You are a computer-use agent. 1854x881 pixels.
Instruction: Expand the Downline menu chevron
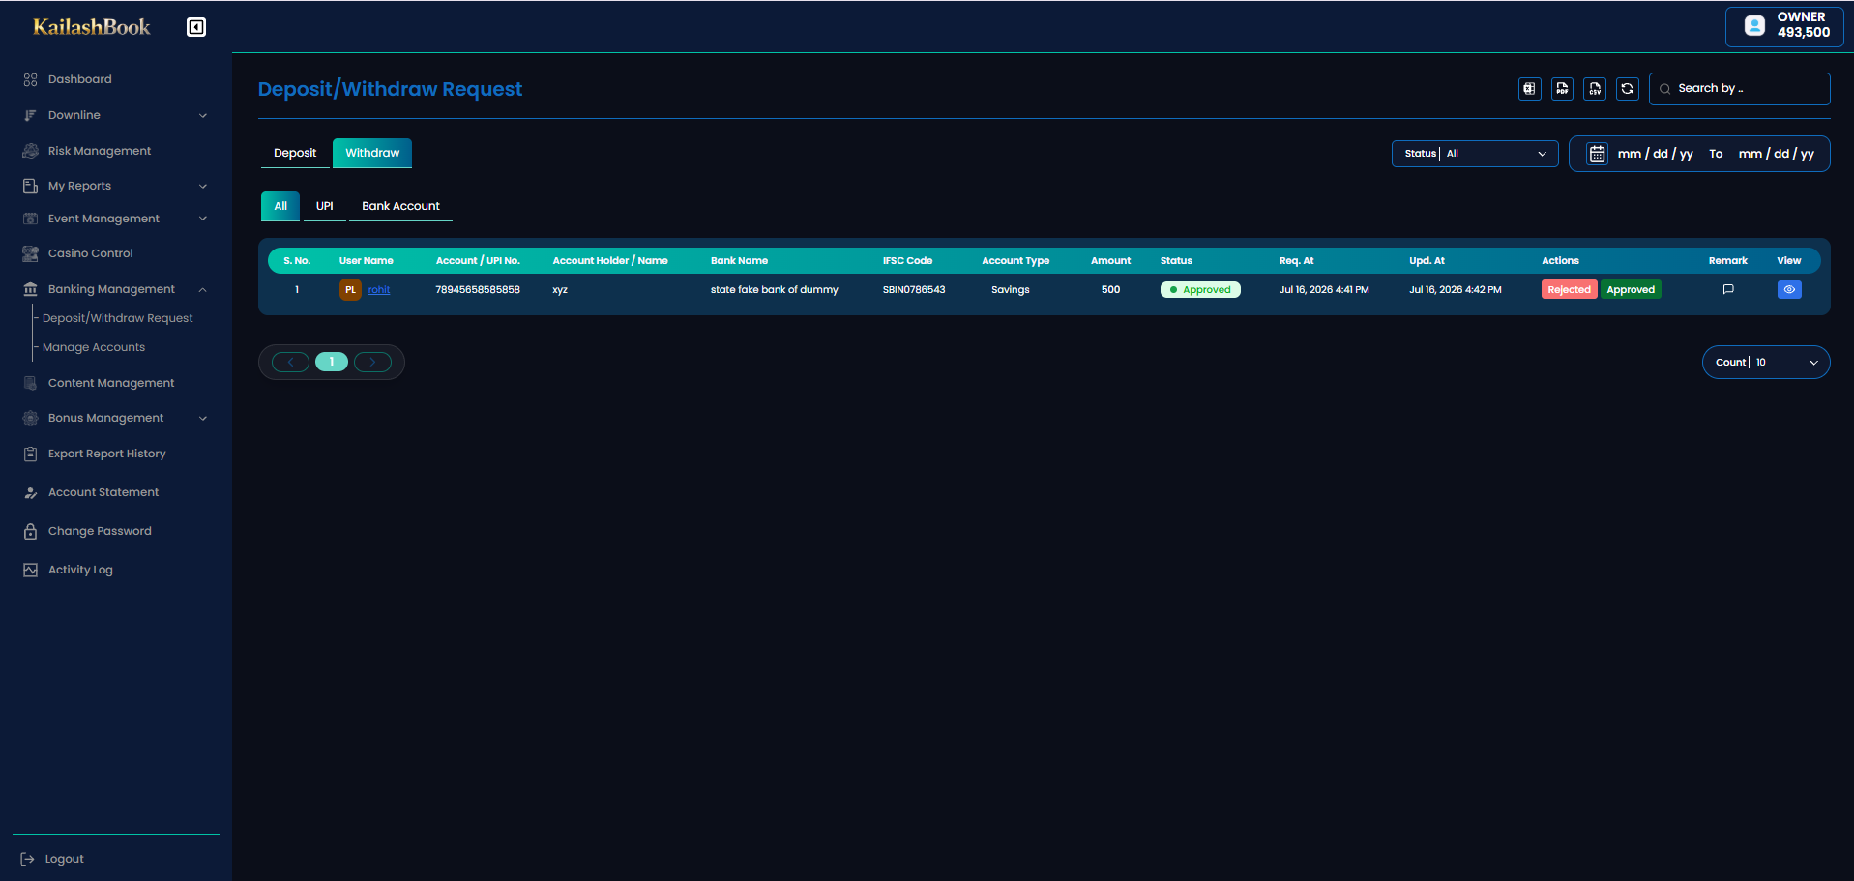203,115
